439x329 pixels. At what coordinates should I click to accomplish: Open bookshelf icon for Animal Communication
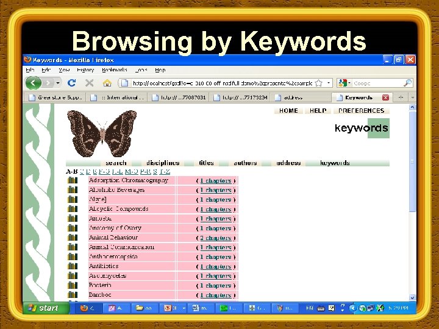click(x=73, y=247)
